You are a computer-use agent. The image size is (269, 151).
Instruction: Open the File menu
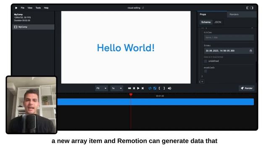[22, 8]
